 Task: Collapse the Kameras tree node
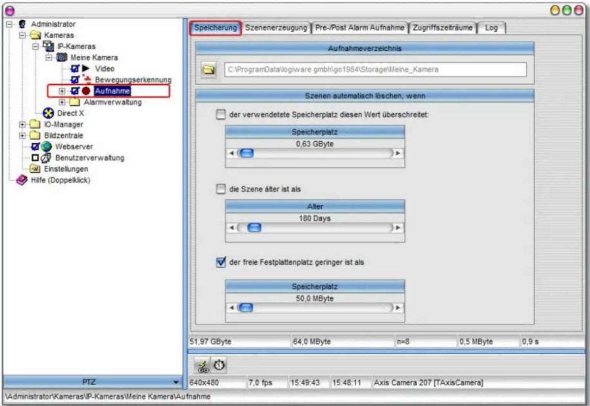[23, 35]
